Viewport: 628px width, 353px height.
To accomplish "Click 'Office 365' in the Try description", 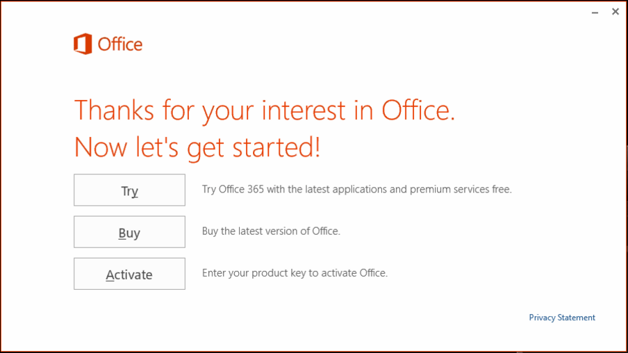I will click(x=241, y=189).
